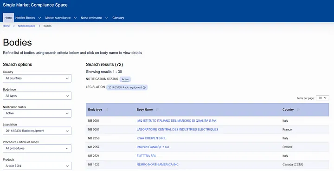The width and height of the screenshot is (334, 171).
Task: Click the Showing results 1 - 30 text
Action: pos(104,72)
